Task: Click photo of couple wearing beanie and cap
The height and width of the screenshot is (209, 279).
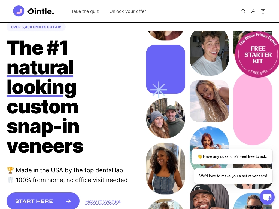Action: point(165,118)
